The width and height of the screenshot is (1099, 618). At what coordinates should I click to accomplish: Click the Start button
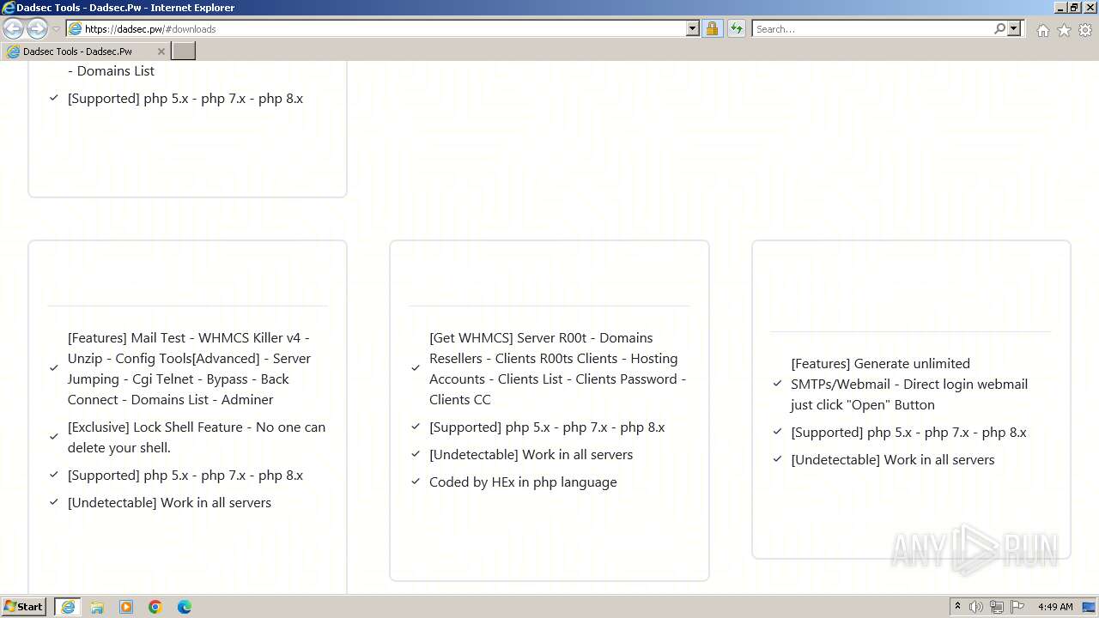click(x=23, y=607)
